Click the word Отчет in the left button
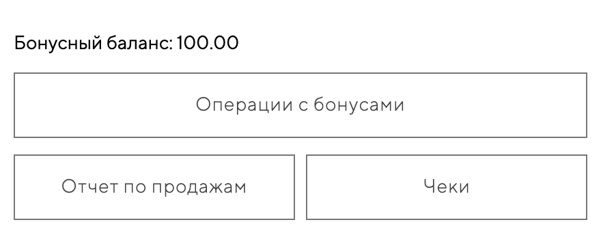Image resolution: width=601 pixels, height=246 pixels. (89, 187)
